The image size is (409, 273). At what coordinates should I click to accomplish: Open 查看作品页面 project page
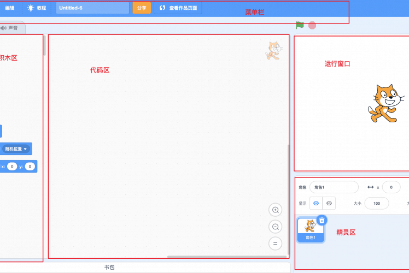point(178,8)
